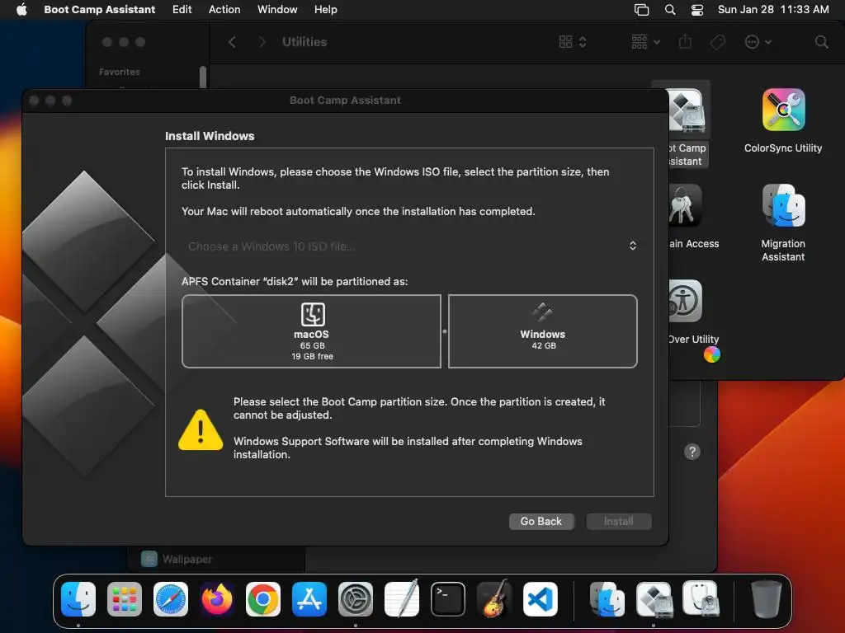
Task: Open the Window menu
Action: tap(277, 9)
